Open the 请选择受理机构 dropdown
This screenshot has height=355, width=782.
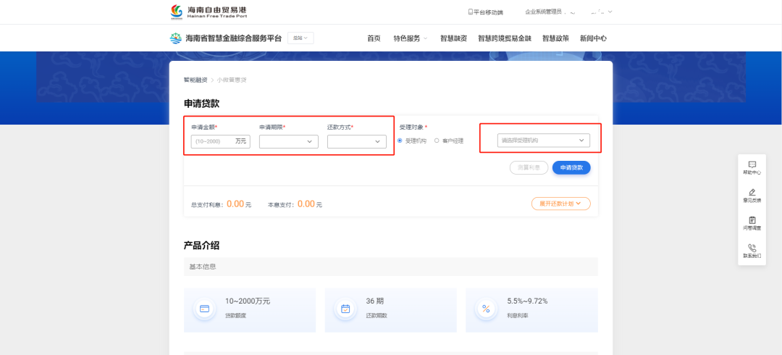point(543,141)
